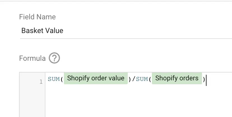232x117 pixels.
Task: Click opening parenthesis before Shopify orders chip
Action: click(150, 79)
